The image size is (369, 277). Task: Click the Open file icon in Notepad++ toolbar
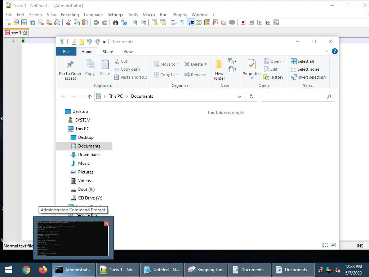(16, 22)
